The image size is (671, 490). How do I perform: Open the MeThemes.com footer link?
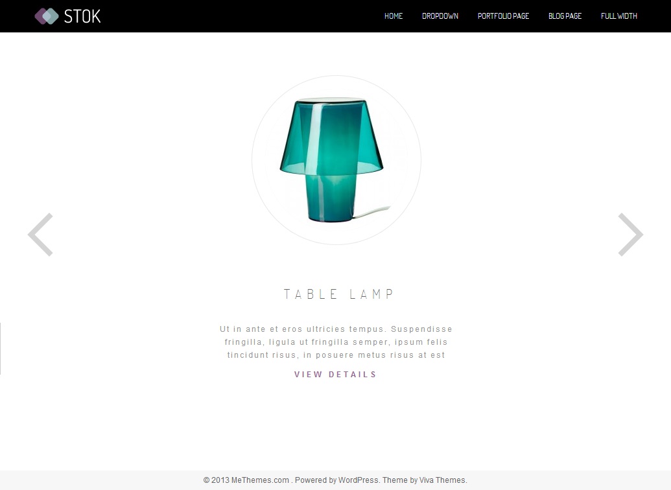(x=260, y=480)
